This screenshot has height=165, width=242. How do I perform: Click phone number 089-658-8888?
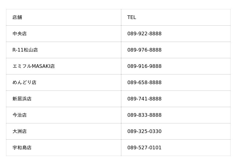point(144,83)
